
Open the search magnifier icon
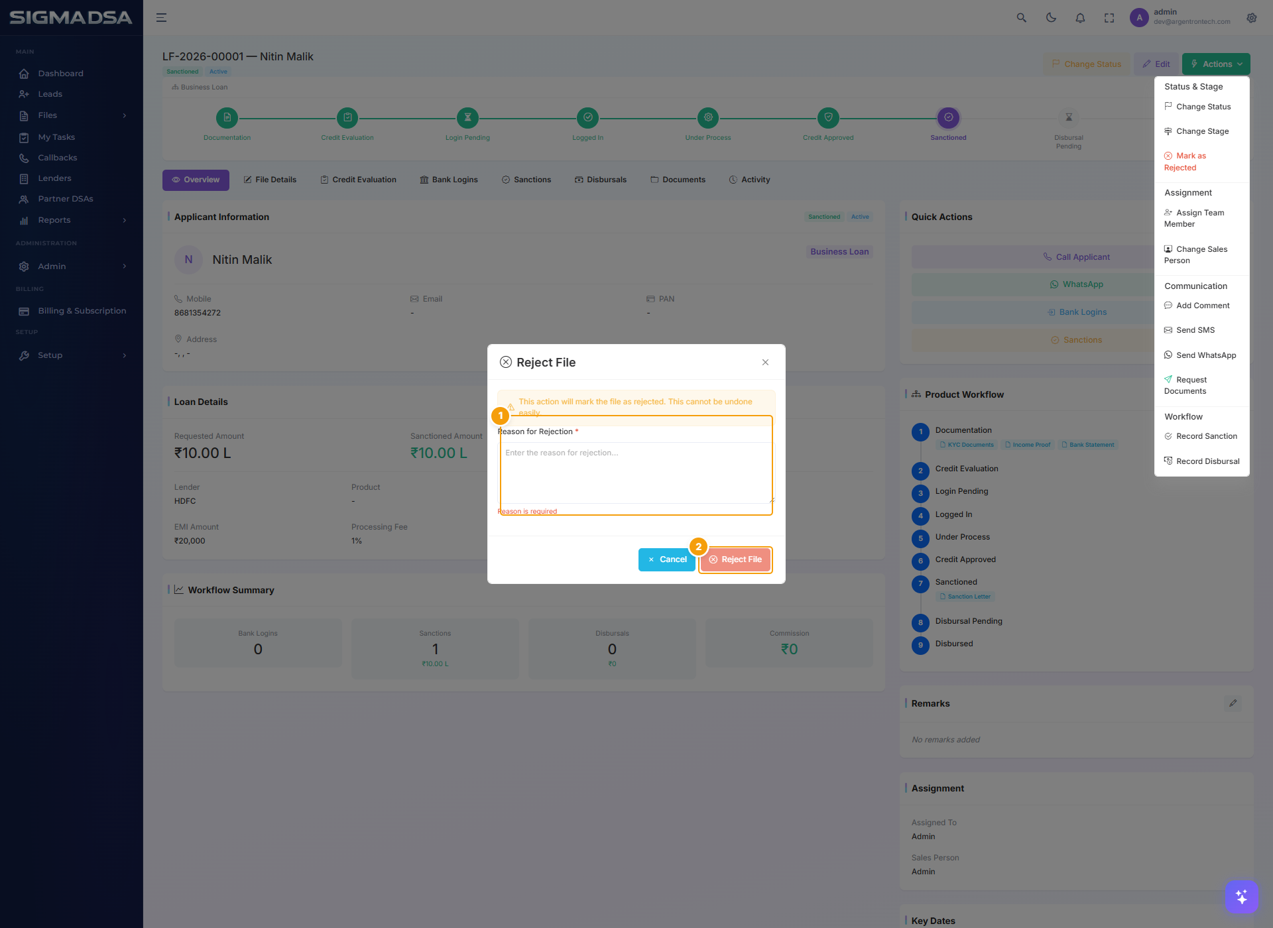click(x=1021, y=18)
